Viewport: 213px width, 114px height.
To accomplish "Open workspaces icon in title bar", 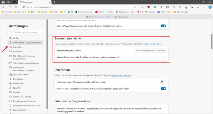I will (x=9, y=2).
